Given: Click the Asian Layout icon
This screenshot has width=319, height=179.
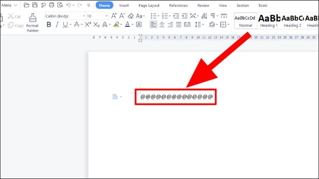Looking at the screenshot, I should 193,16.
